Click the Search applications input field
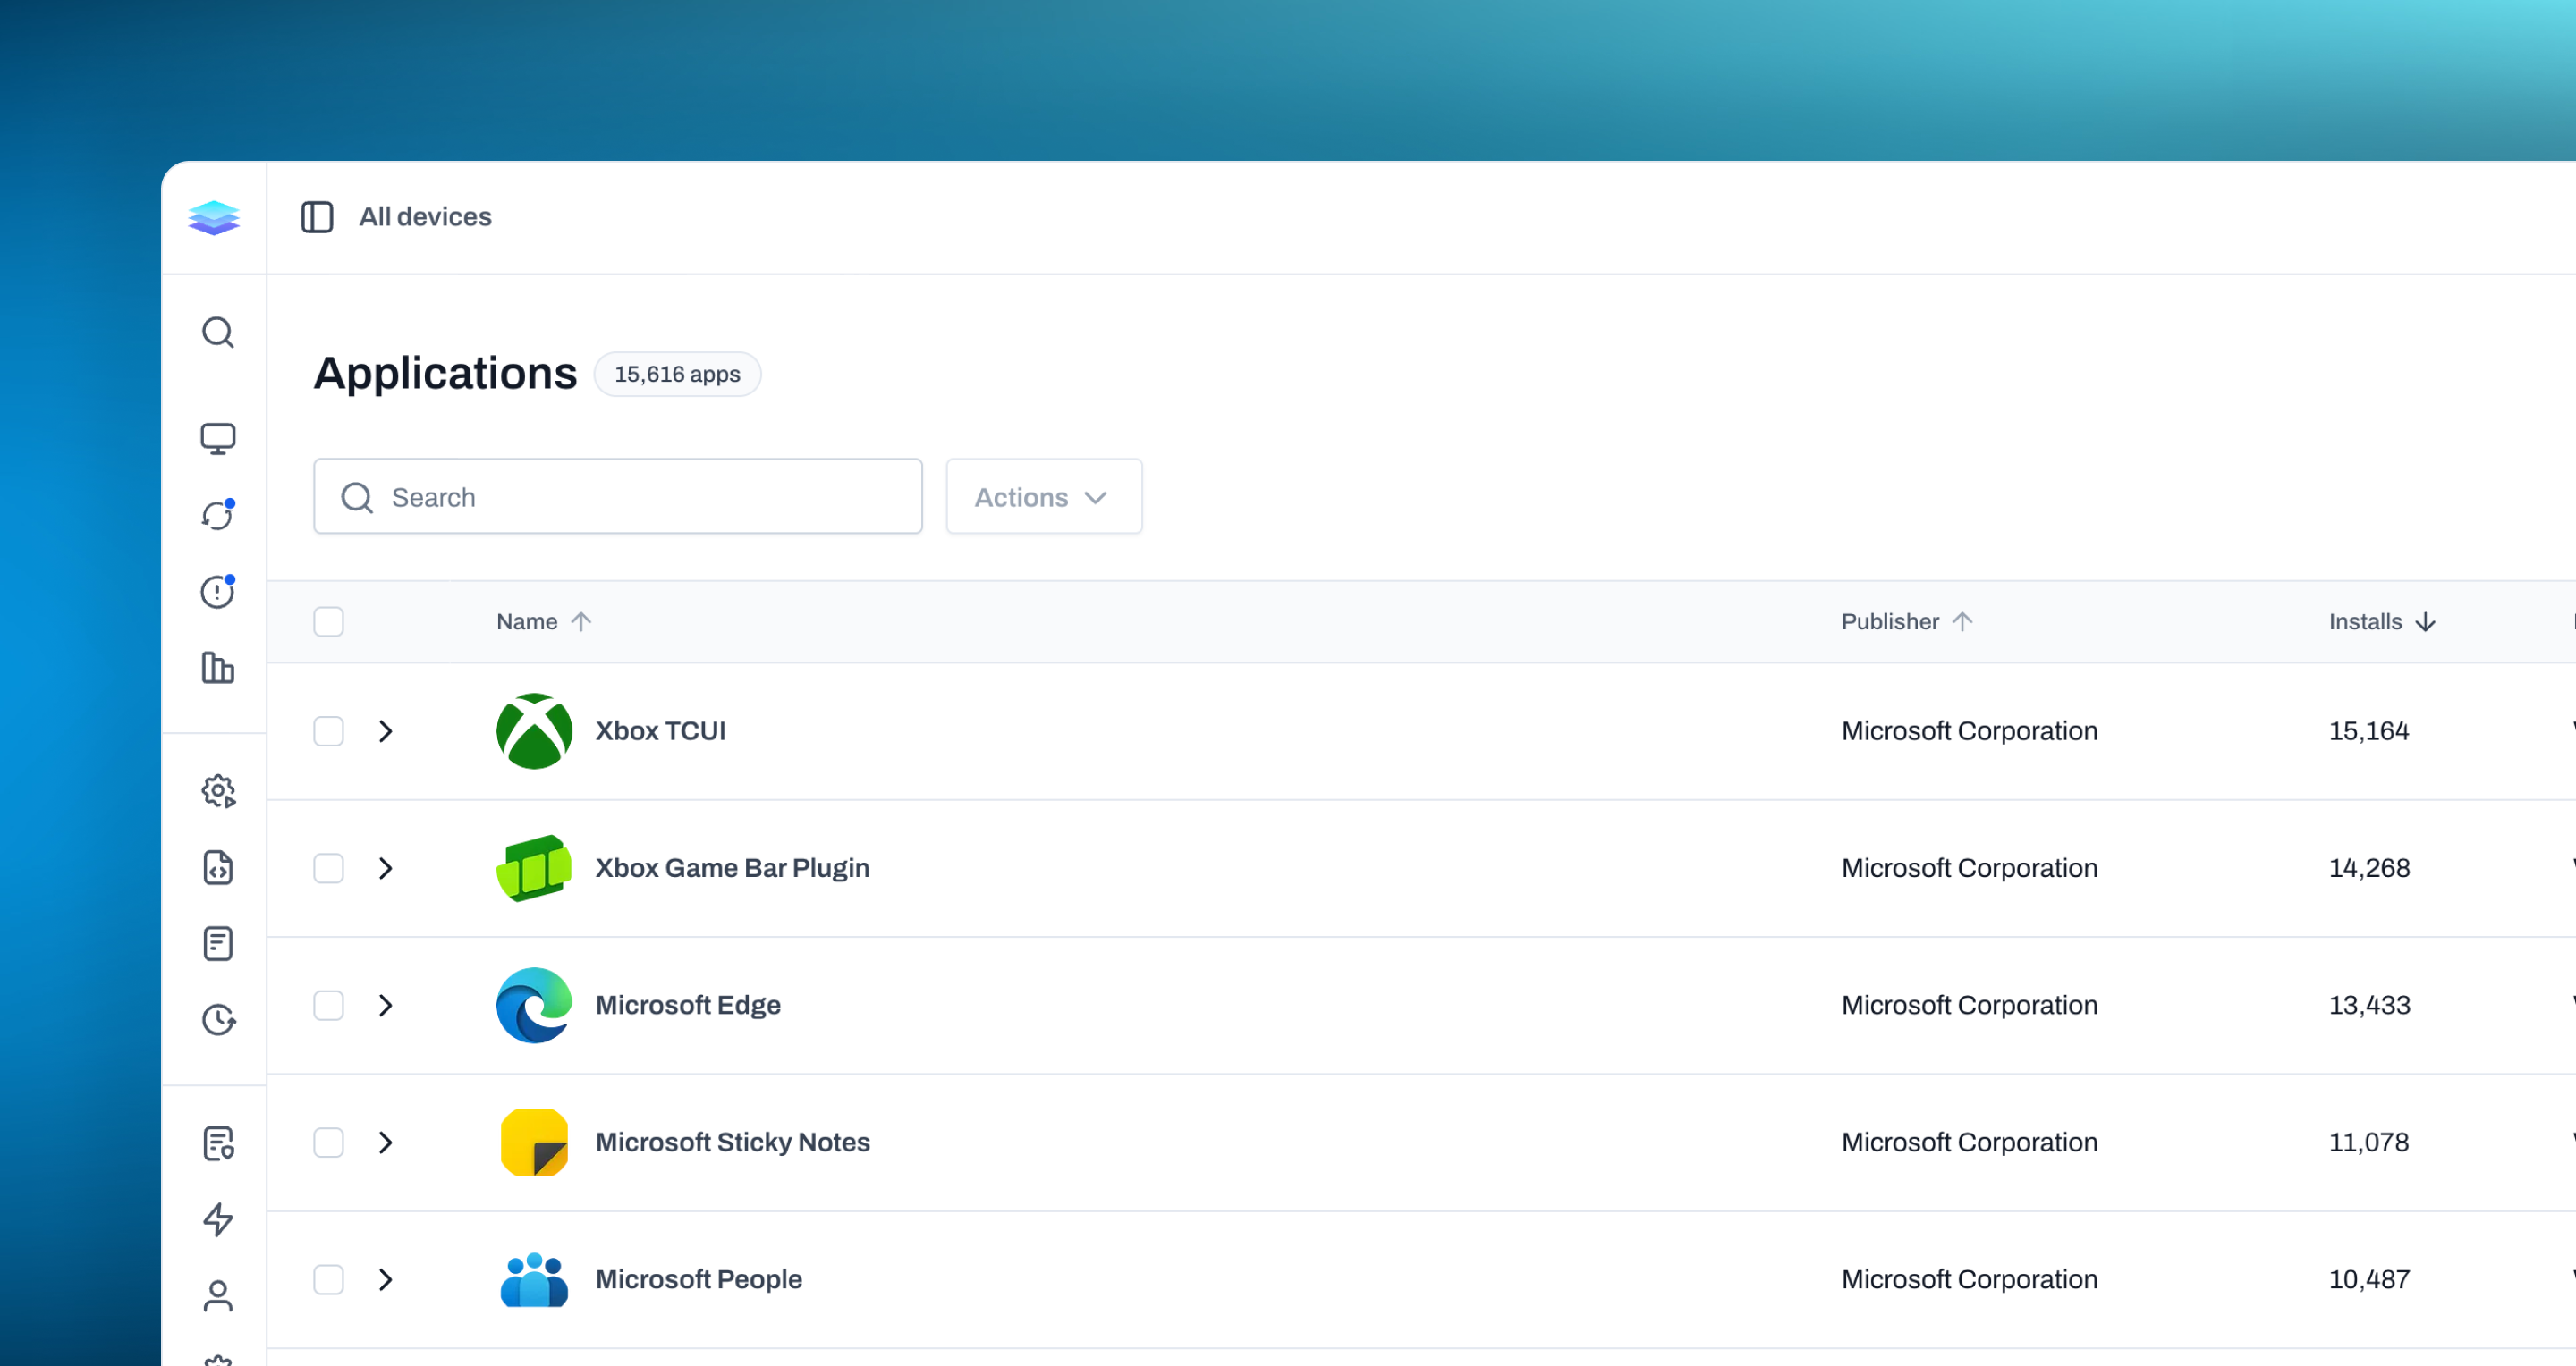The image size is (2576, 1366). click(618, 497)
